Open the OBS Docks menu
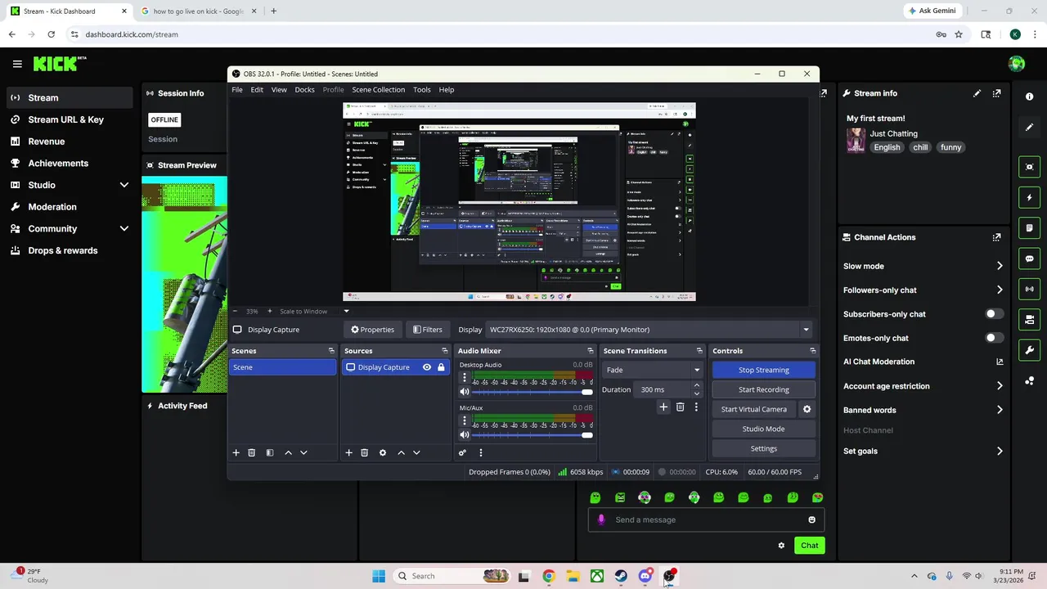This screenshot has width=1047, height=589. 304,89
